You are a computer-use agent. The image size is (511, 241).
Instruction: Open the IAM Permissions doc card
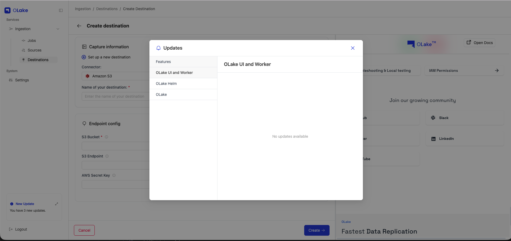(x=464, y=70)
